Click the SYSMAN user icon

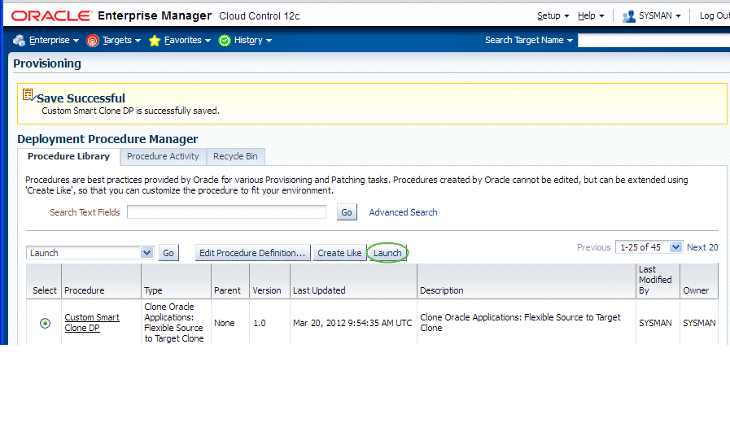[x=629, y=16]
